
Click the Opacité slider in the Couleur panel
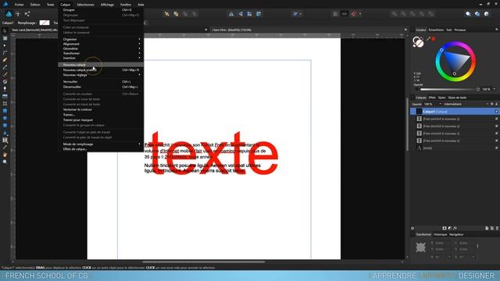450,89
